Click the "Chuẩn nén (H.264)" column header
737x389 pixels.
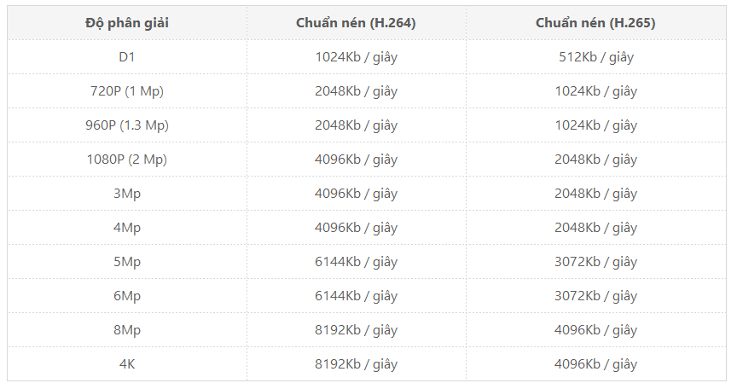click(x=356, y=23)
